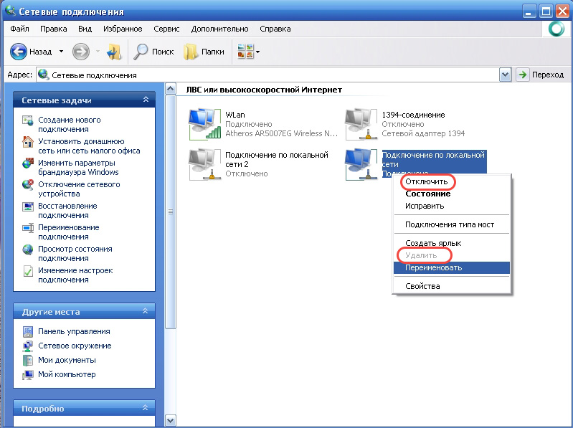This screenshot has height=428, width=573.
Task: Select the WLan connection icon
Action: (x=204, y=124)
